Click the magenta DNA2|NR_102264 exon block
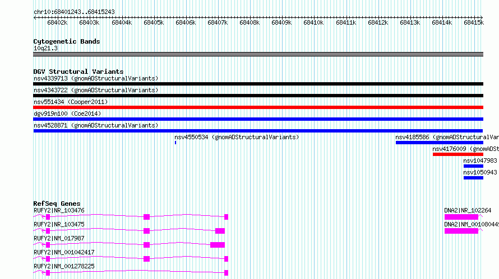499x279 pixels. (x=461, y=217)
